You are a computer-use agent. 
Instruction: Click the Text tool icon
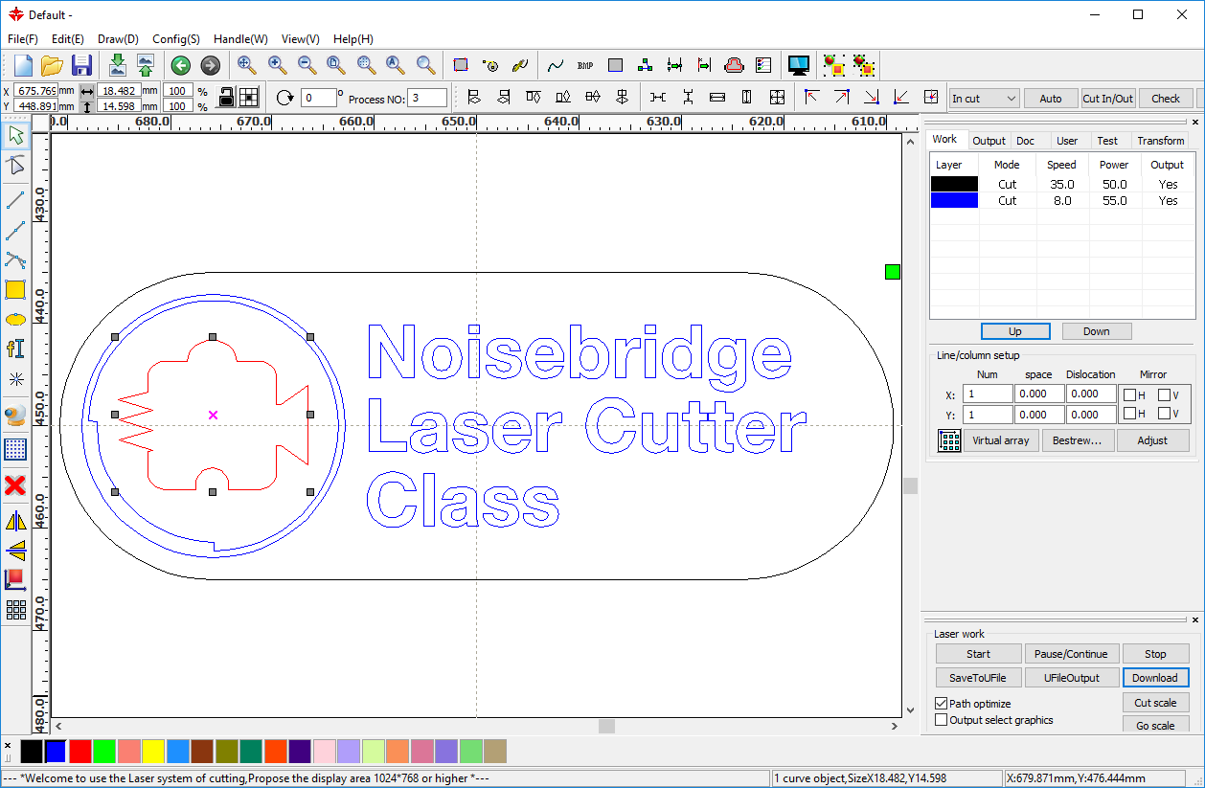point(15,349)
